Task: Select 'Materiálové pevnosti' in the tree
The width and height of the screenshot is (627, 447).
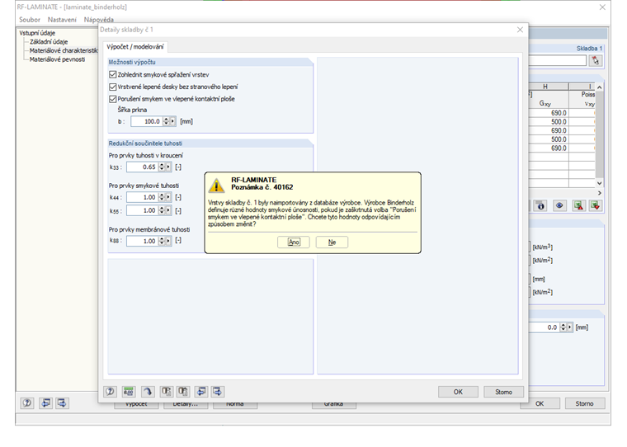Action: 57,59
